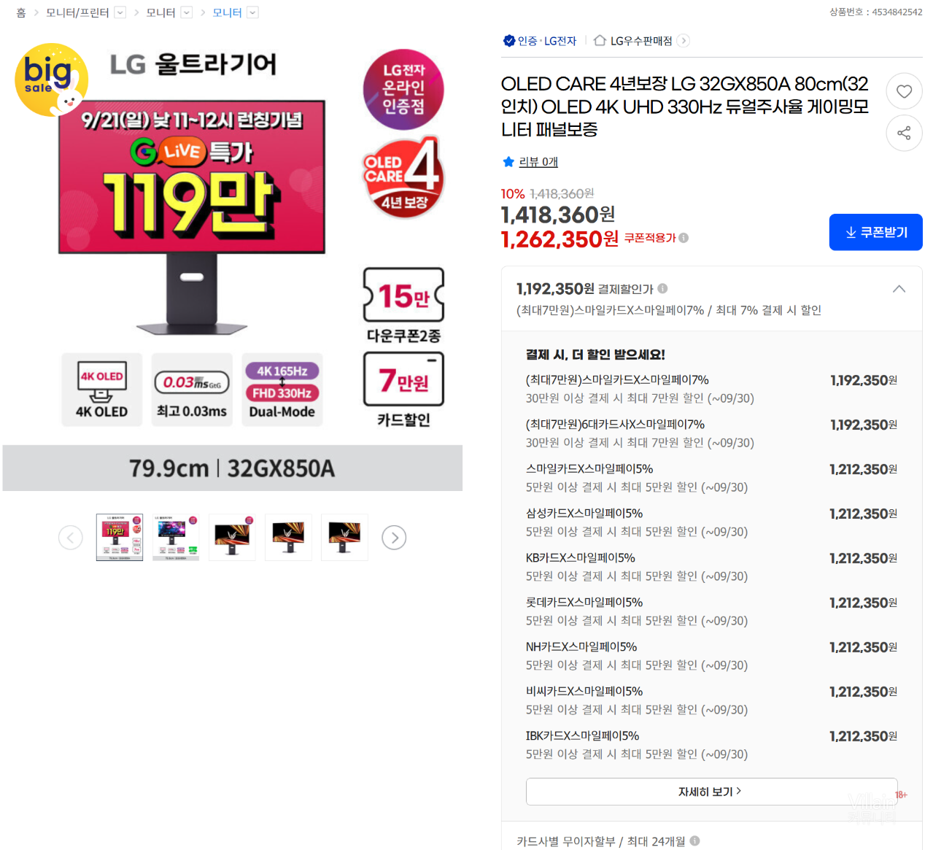Click the LG우수판매점 arrow icon
Image resolution: width=933 pixels, height=850 pixels.
(683, 41)
